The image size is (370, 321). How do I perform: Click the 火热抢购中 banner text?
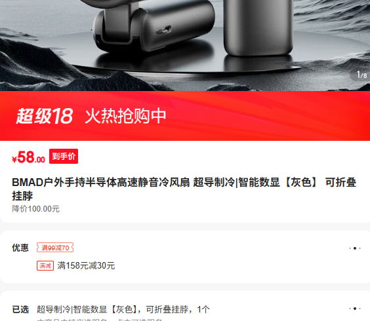tap(125, 116)
